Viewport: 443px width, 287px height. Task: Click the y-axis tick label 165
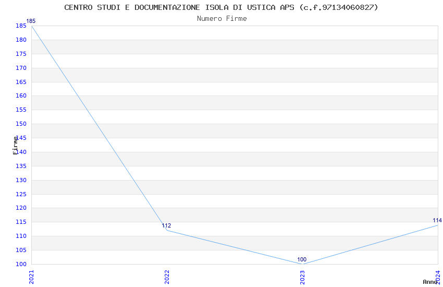coord(21,82)
